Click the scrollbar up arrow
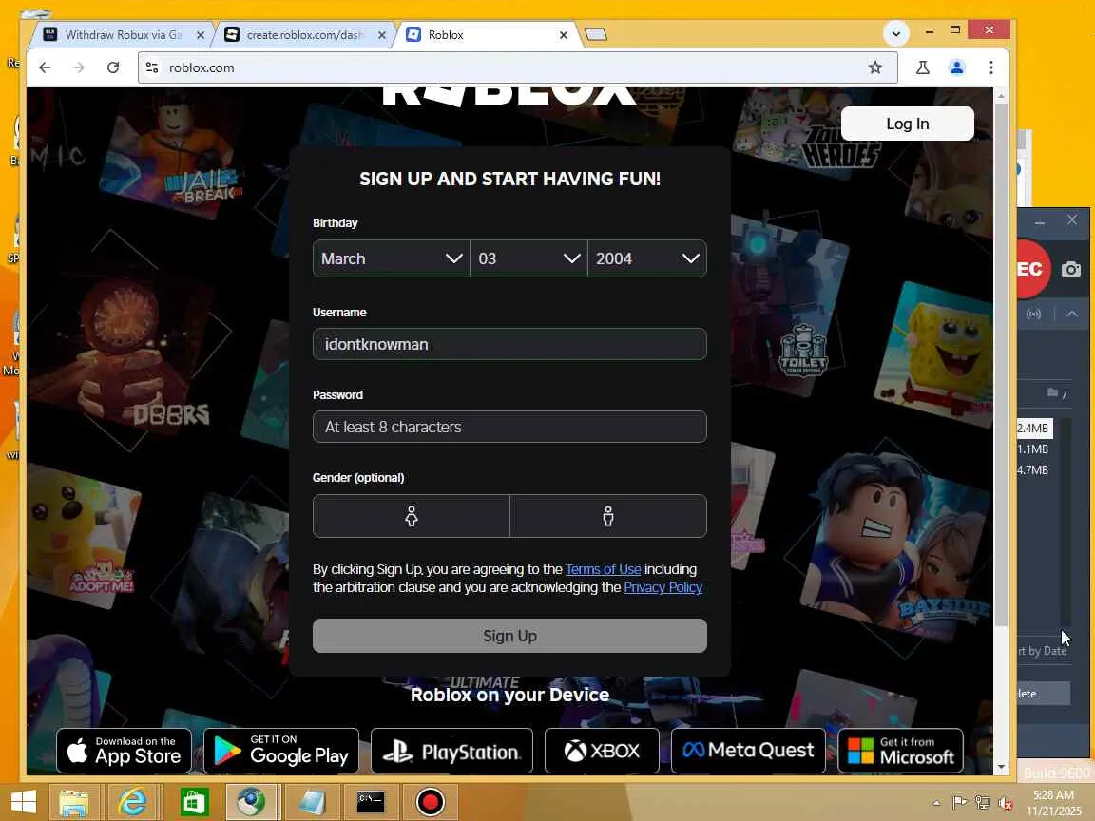1095x821 pixels. (1001, 95)
